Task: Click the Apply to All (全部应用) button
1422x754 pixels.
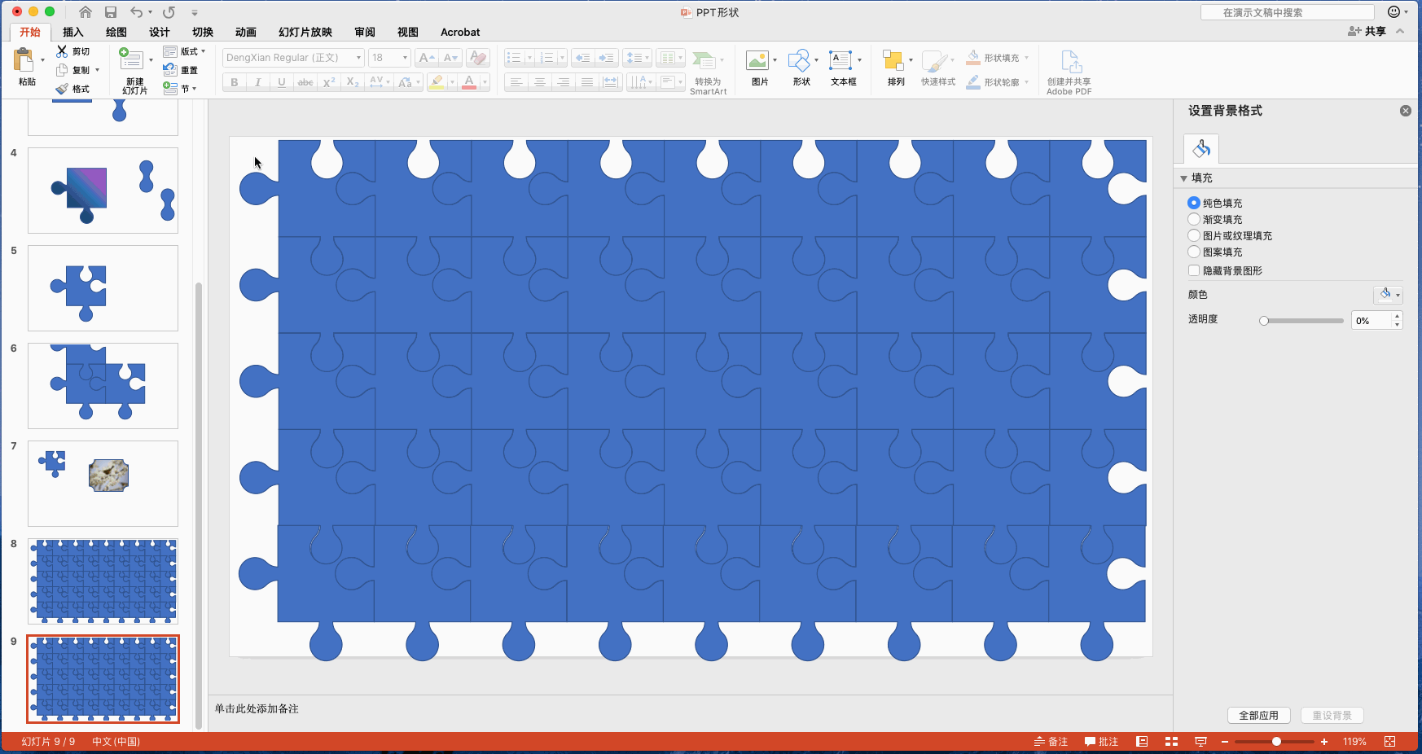Action: pos(1258,716)
